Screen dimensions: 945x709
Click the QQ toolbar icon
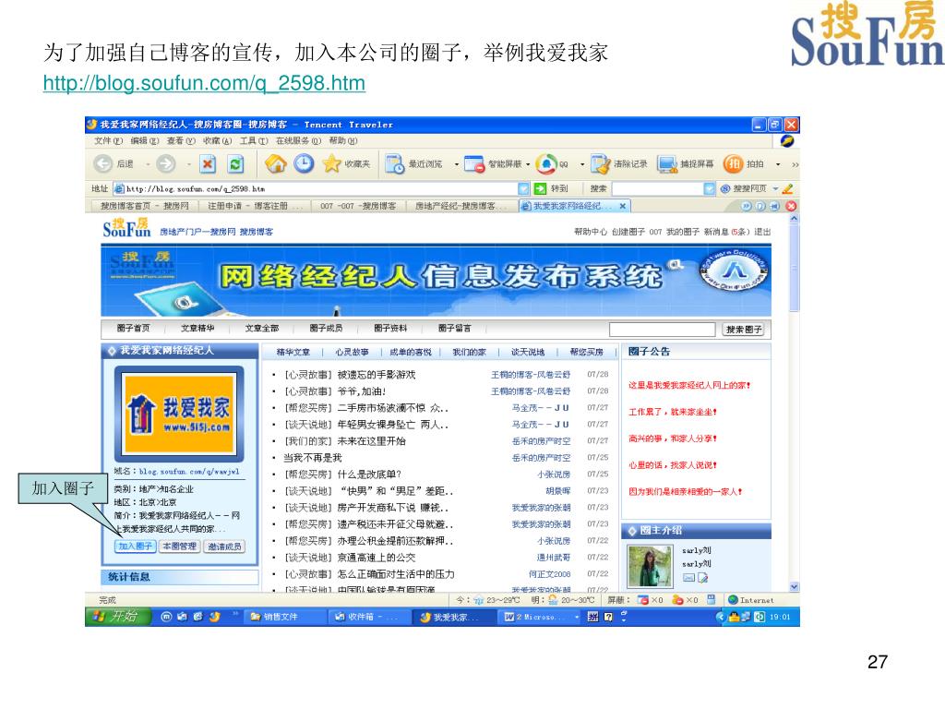[x=546, y=164]
